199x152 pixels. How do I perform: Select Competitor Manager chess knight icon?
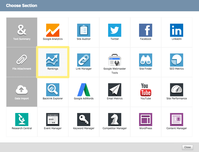coord(114,119)
